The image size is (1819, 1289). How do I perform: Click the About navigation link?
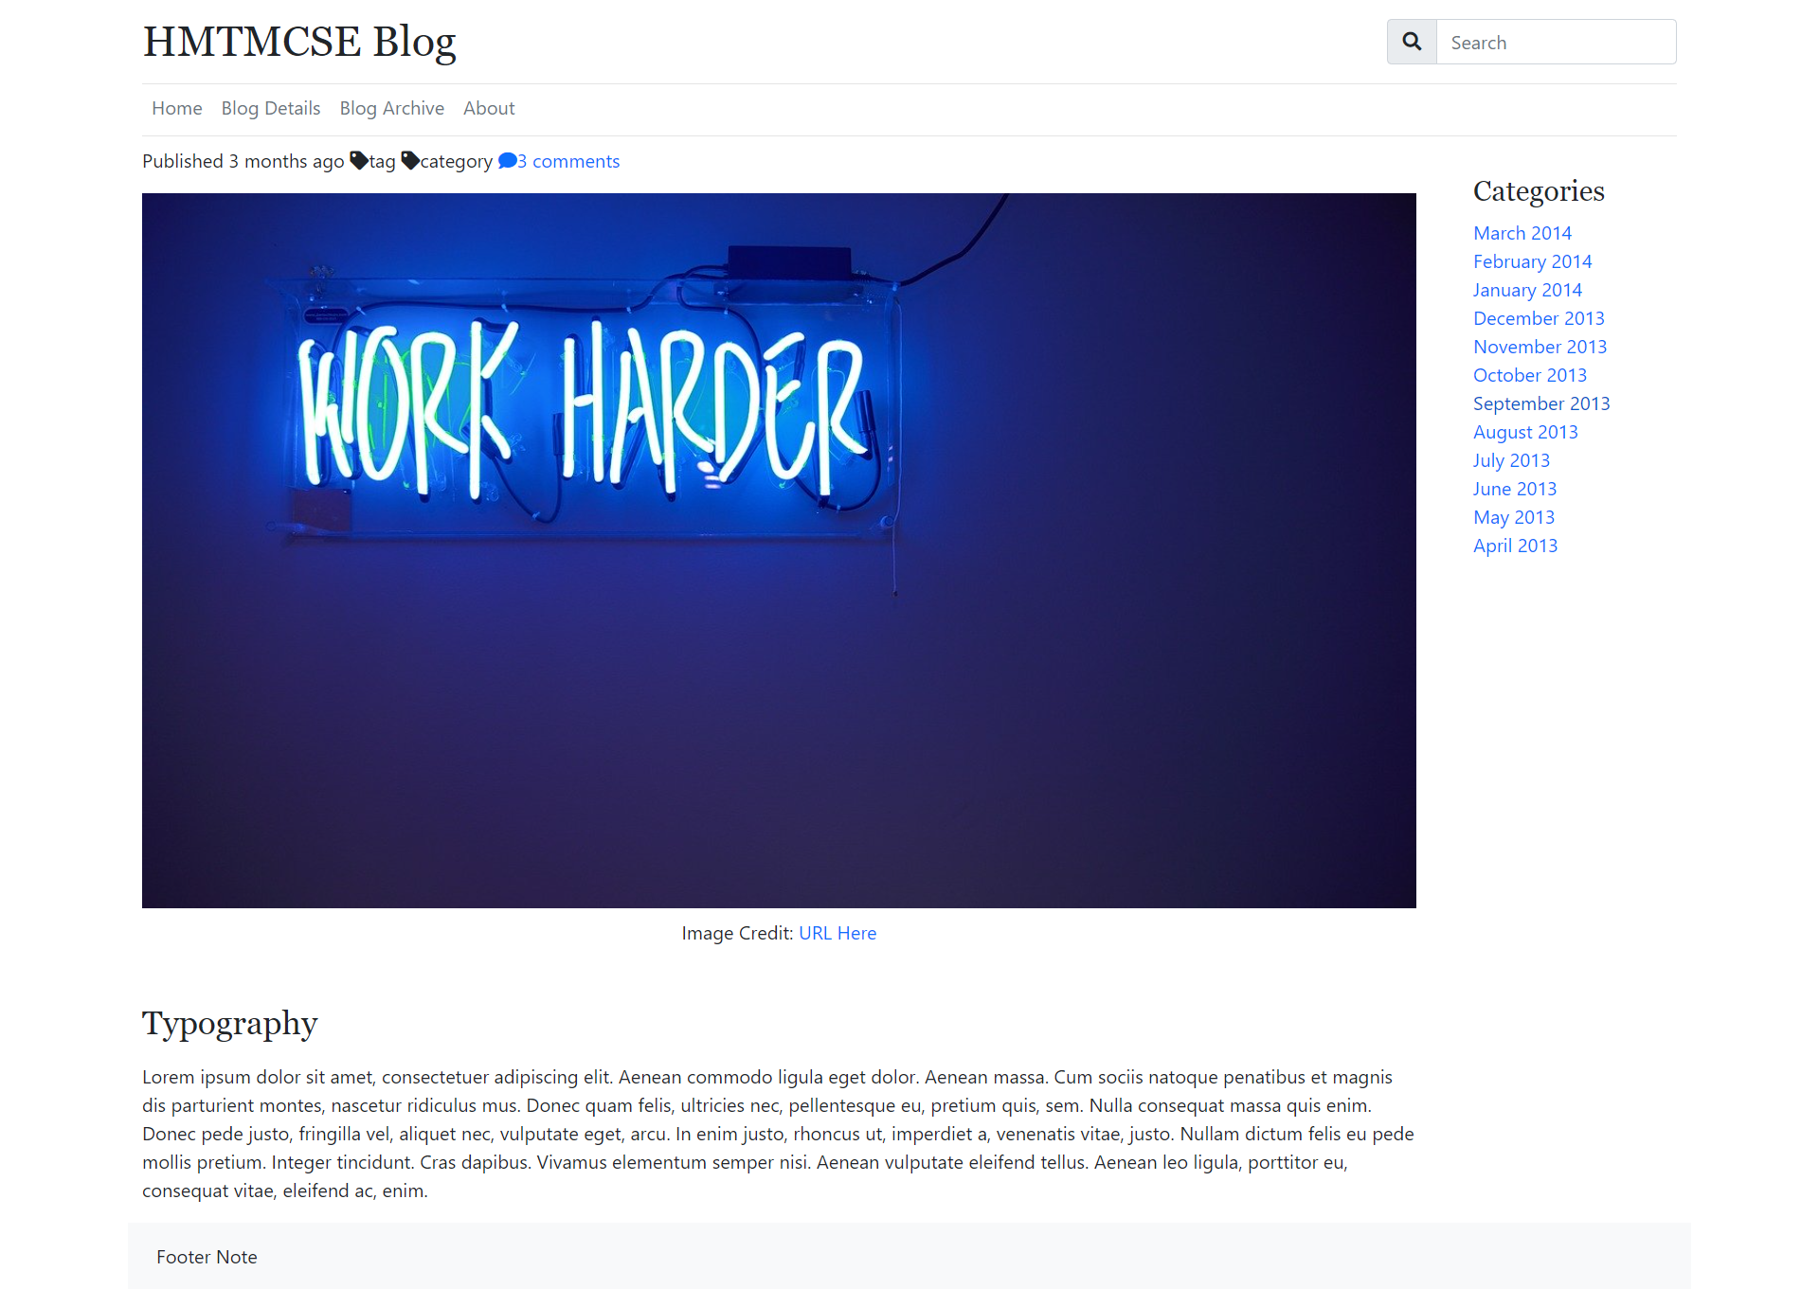[488, 107]
